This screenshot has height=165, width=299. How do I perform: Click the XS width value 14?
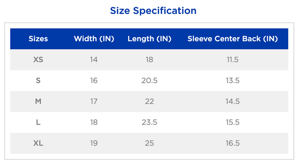[x=94, y=60]
